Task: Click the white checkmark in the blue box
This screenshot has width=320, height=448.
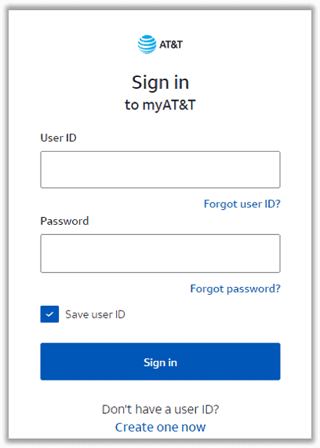Action: pos(49,314)
